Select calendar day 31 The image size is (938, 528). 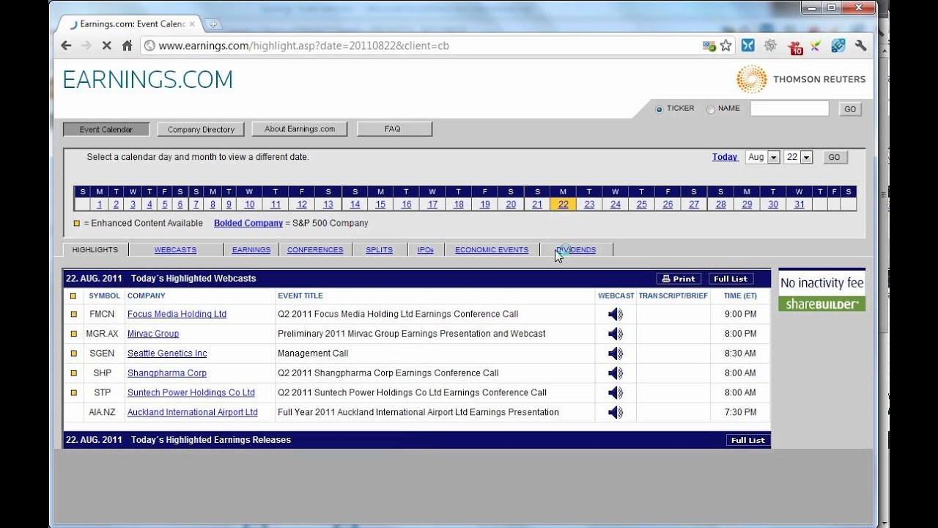(799, 205)
